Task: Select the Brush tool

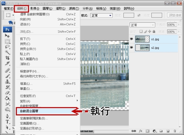Action: pyautogui.click(x=7, y=76)
